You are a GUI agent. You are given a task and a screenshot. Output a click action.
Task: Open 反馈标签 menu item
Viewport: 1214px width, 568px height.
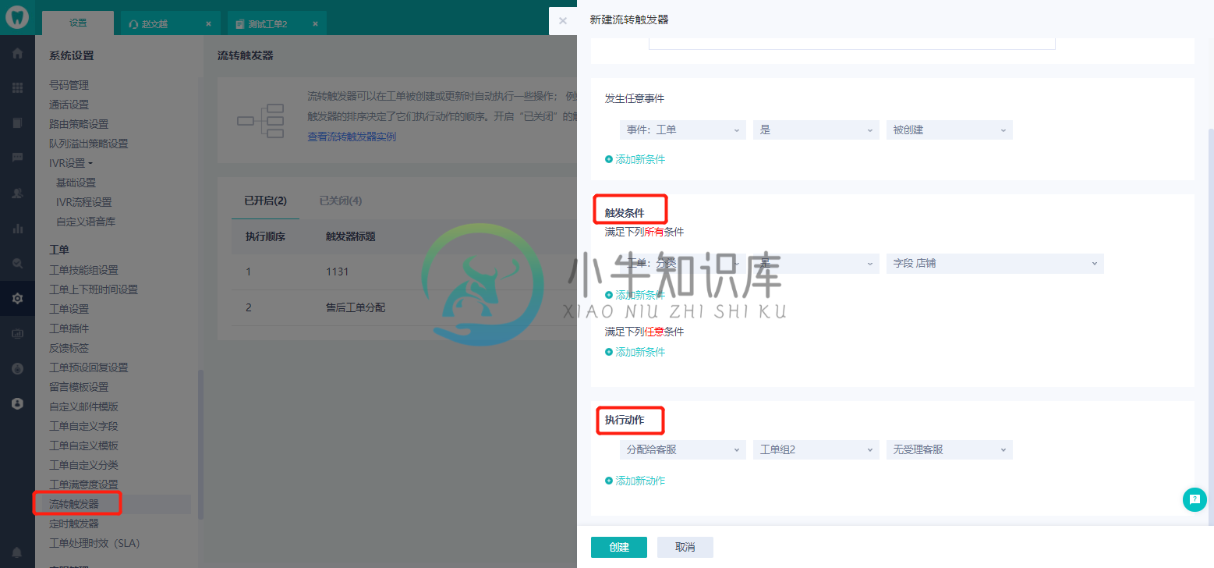coord(69,348)
